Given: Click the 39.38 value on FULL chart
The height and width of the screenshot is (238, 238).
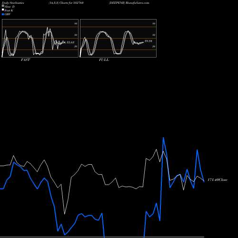Looking at the screenshot, I should pyautogui.click(x=149, y=41).
